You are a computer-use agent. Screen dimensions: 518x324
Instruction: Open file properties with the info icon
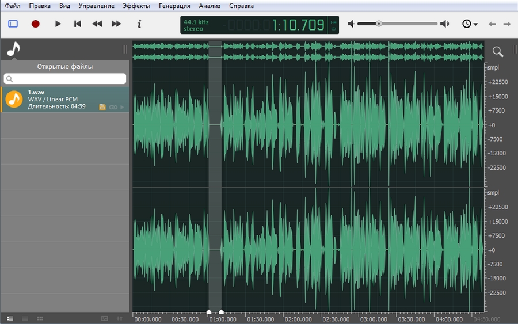click(x=139, y=24)
